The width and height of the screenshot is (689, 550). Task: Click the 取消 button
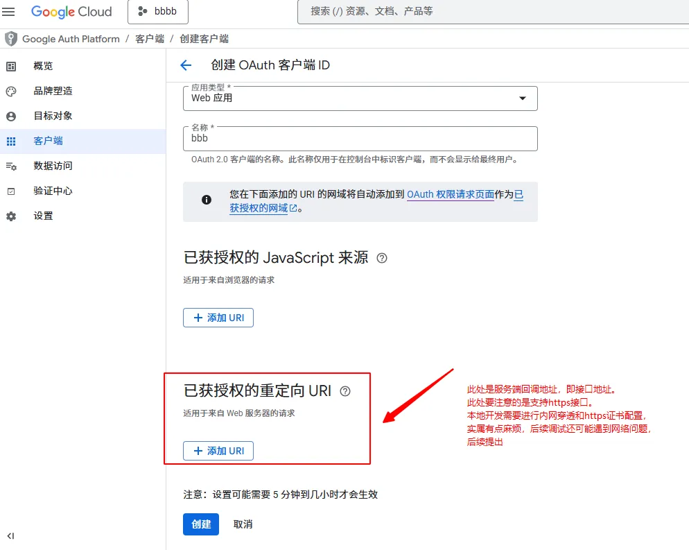(243, 524)
